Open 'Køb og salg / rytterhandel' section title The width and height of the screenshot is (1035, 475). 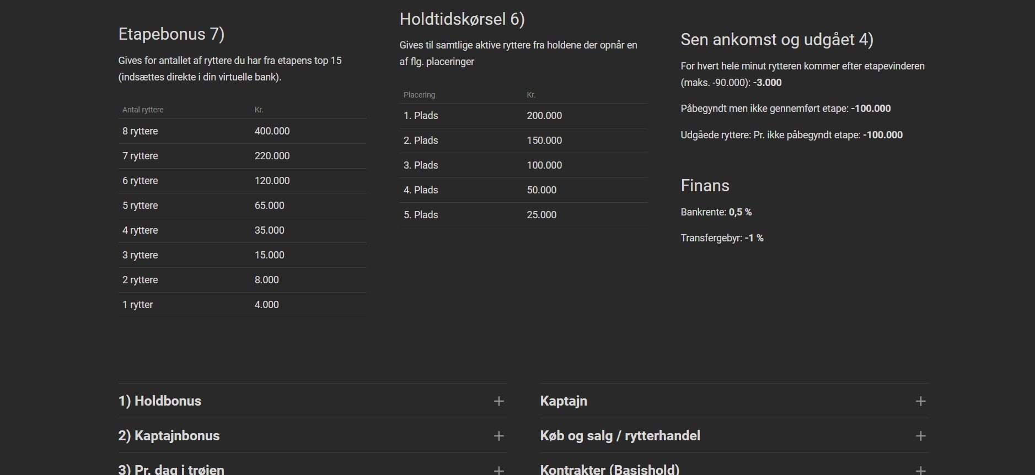[x=620, y=436]
